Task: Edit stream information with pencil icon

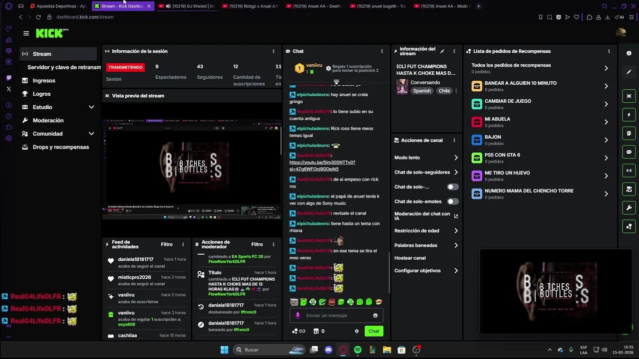Action: pos(442,51)
